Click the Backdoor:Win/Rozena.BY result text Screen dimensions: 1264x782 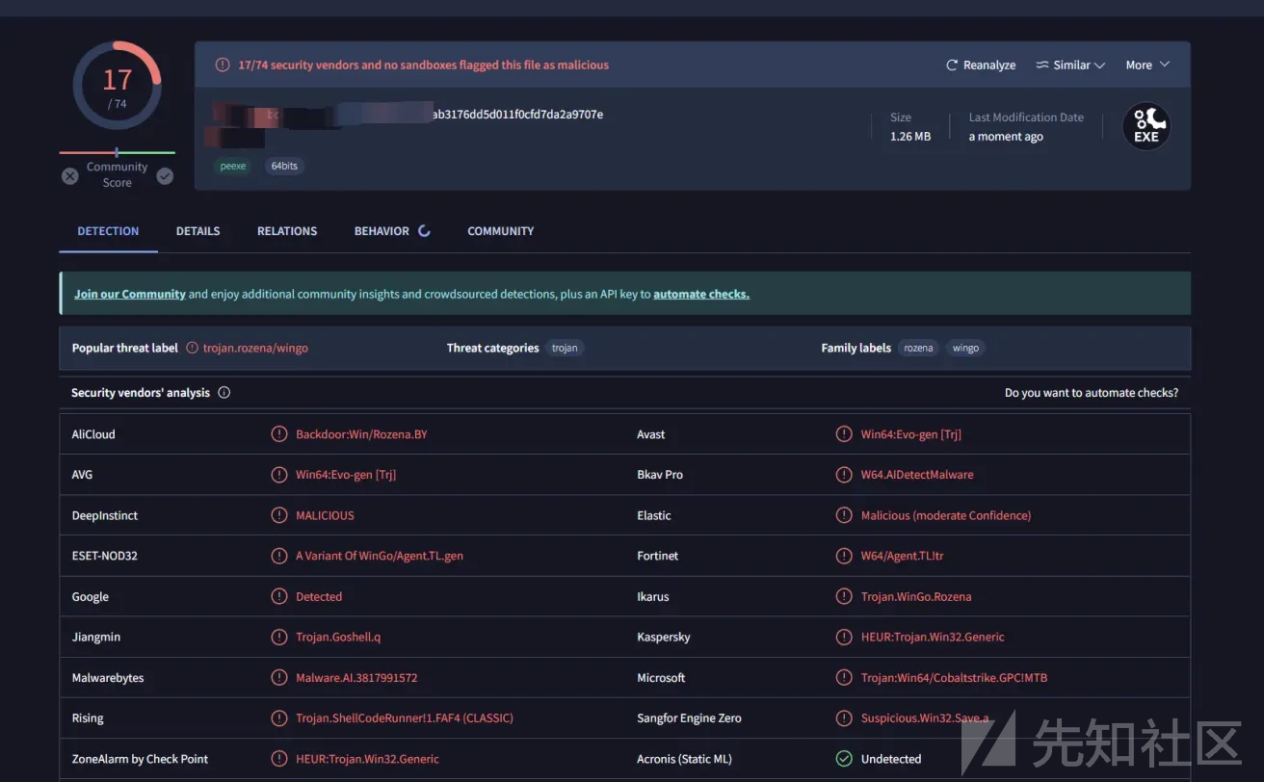361,434
